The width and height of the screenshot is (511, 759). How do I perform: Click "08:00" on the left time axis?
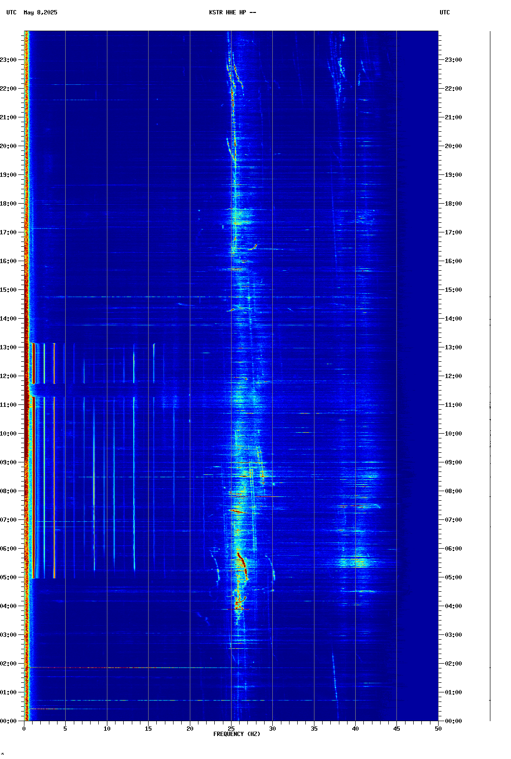pos(8,491)
